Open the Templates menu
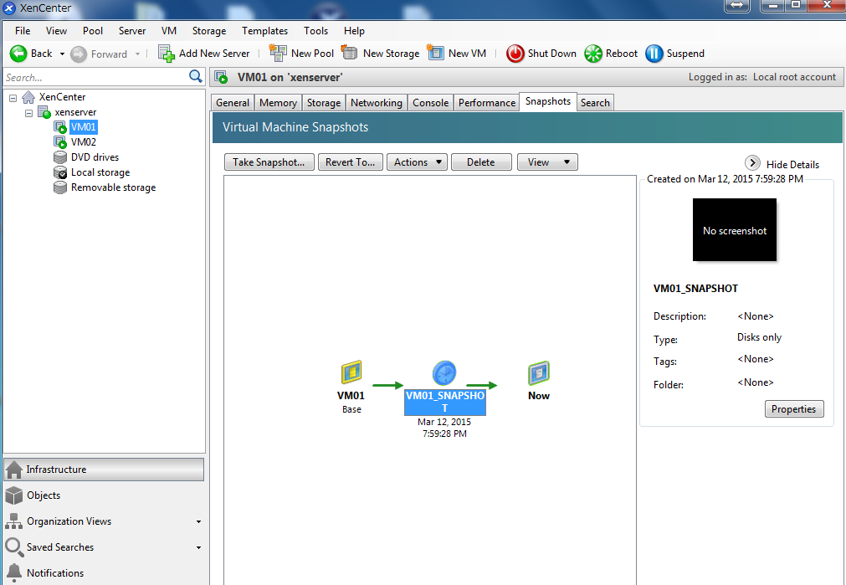This screenshot has width=846, height=585. click(265, 31)
